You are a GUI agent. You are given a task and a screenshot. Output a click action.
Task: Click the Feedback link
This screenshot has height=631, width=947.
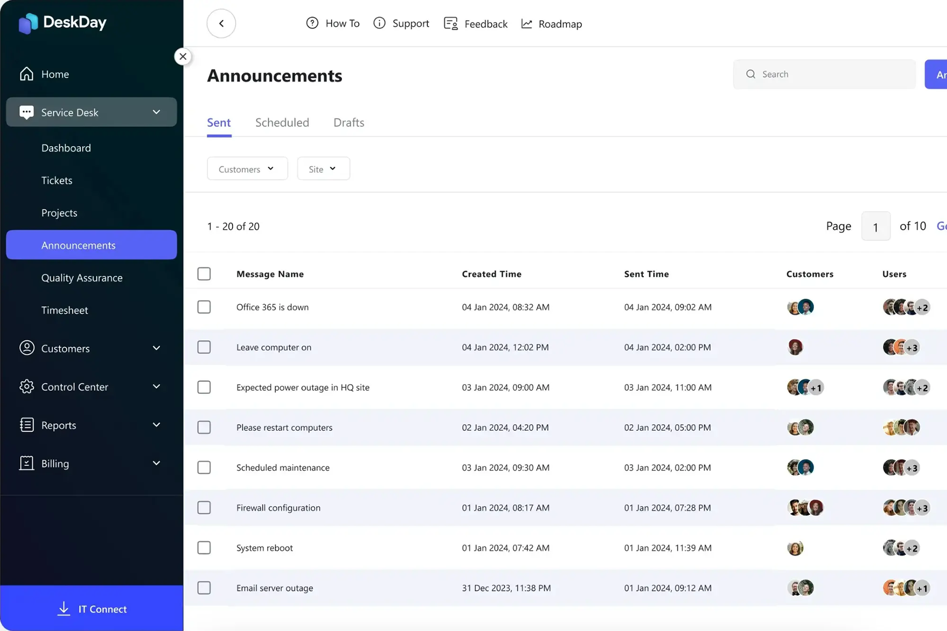[x=476, y=24]
